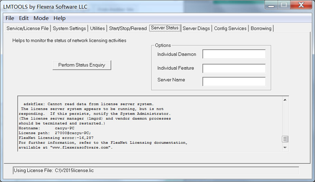
Task: Click the 'adskflex: Cannot read data' line
Action: tap(88, 104)
